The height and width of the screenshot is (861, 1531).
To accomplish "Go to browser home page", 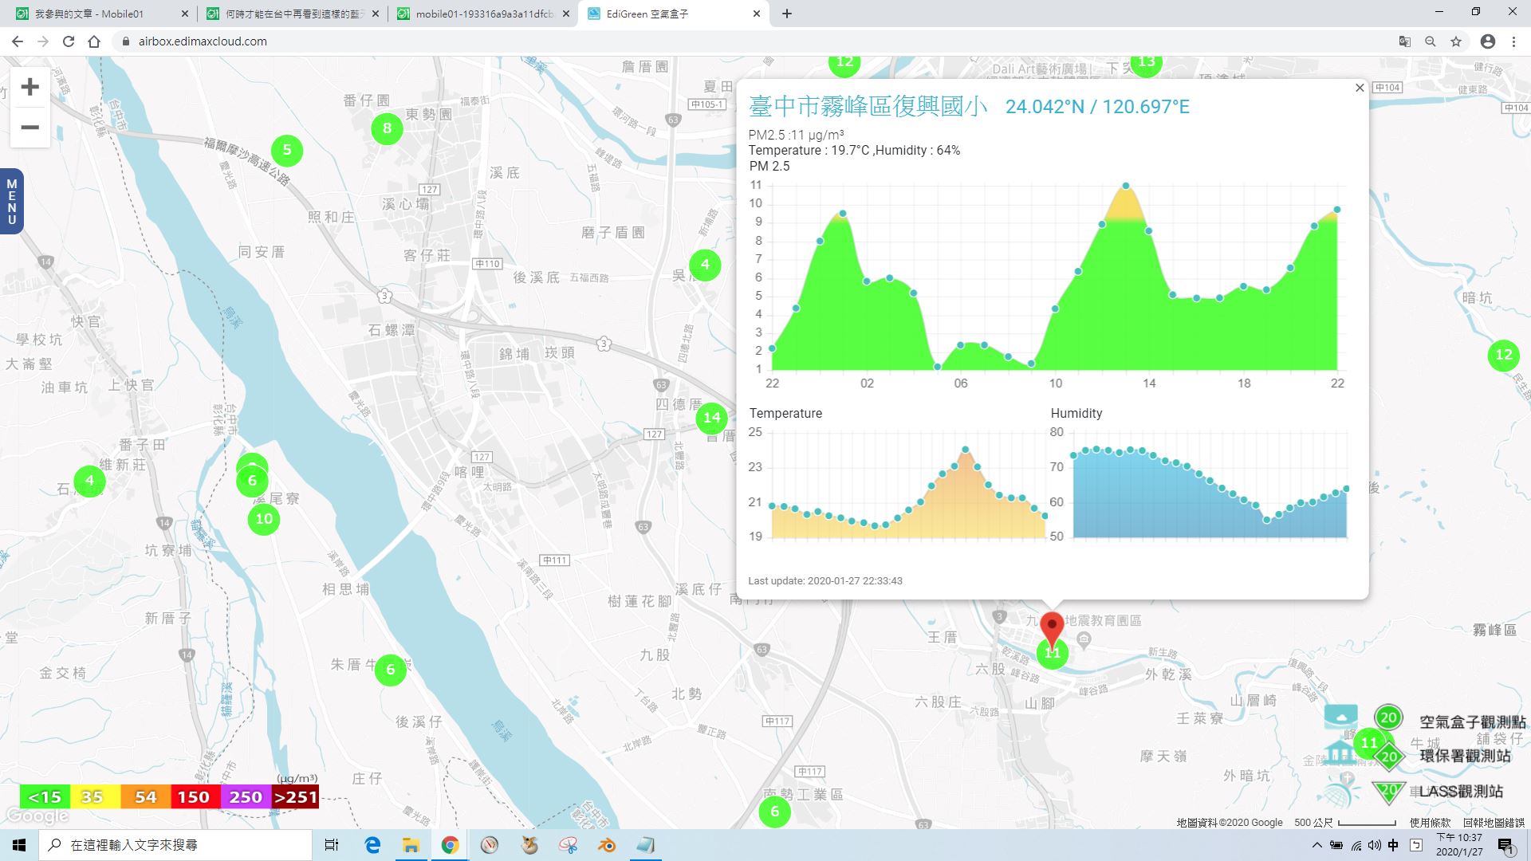I will point(94,41).
